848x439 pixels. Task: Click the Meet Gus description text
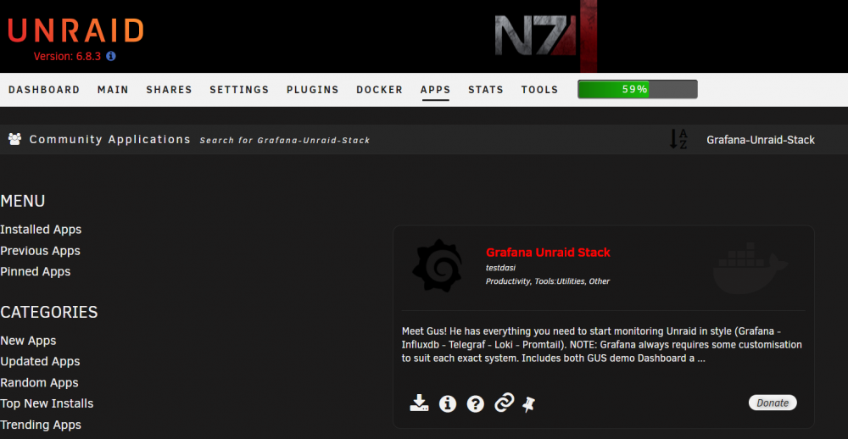602,344
